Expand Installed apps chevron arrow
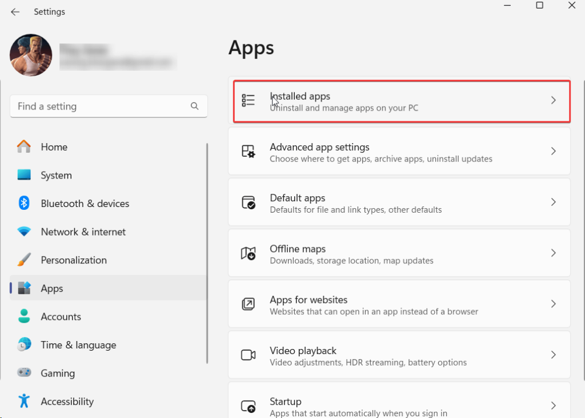The image size is (585, 418). point(553,100)
